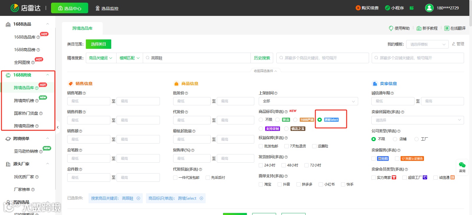
Task: Check the 一件代发包邮 checkbox
Action: (175, 178)
